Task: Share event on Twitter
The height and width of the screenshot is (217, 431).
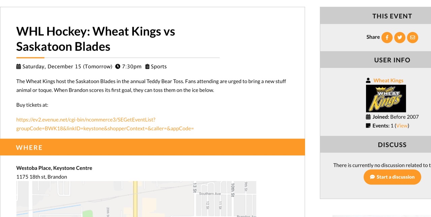Action: pyautogui.click(x=400, y=37)
